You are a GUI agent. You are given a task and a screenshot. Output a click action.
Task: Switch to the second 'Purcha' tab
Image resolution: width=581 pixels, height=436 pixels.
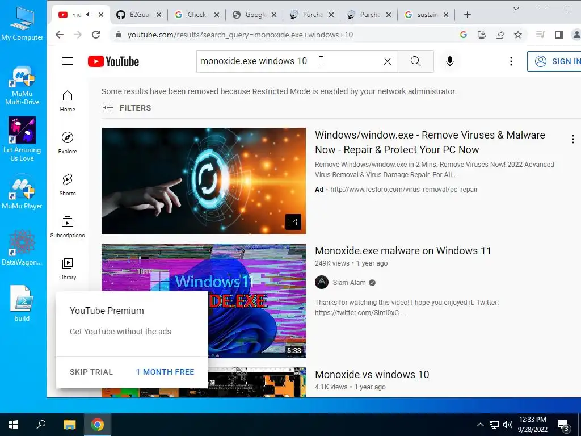[369, 15]
